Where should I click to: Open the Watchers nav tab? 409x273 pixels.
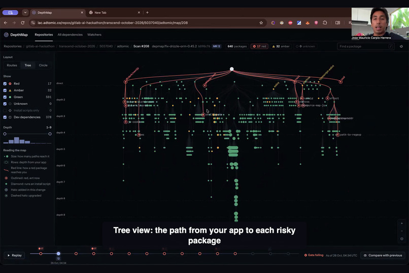[94, 35]
